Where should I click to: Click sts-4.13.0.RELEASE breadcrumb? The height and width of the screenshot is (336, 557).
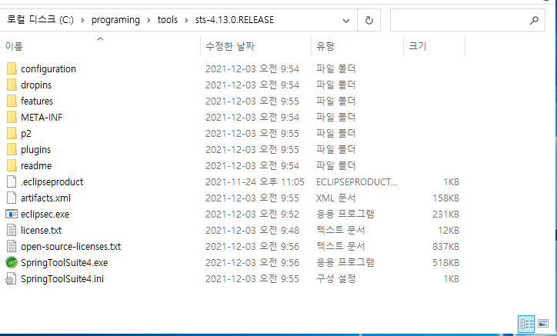(x=235, y=19)
